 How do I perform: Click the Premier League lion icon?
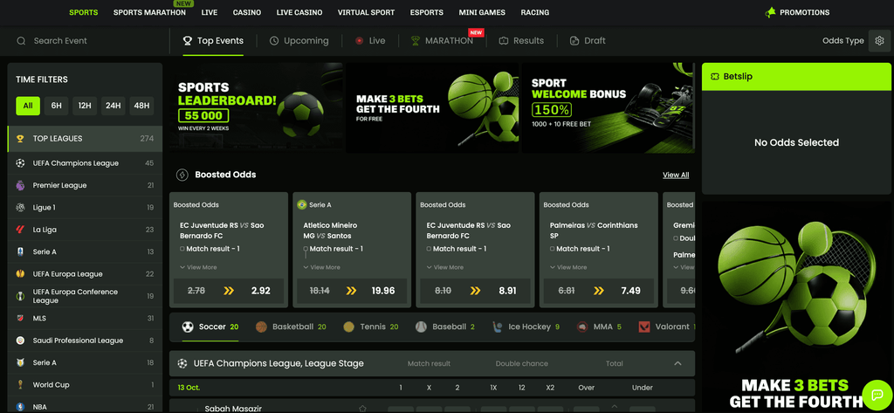tap(21, 185)
